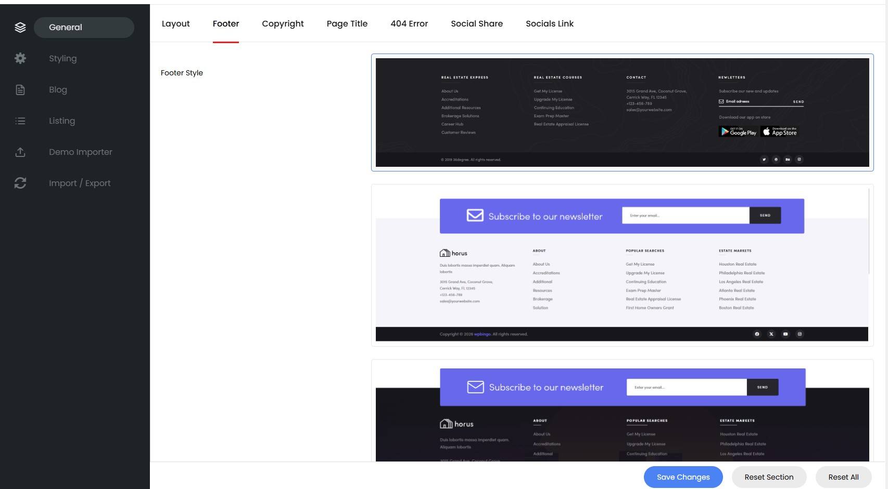This screenshot has height=489, width=888.
Task: Click the Save Changes button
Action: pyautogui.click(x=683, y=477)
